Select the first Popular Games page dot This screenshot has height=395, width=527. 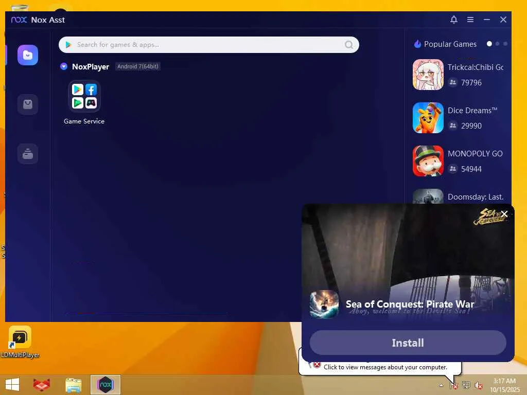pos(489,44)
